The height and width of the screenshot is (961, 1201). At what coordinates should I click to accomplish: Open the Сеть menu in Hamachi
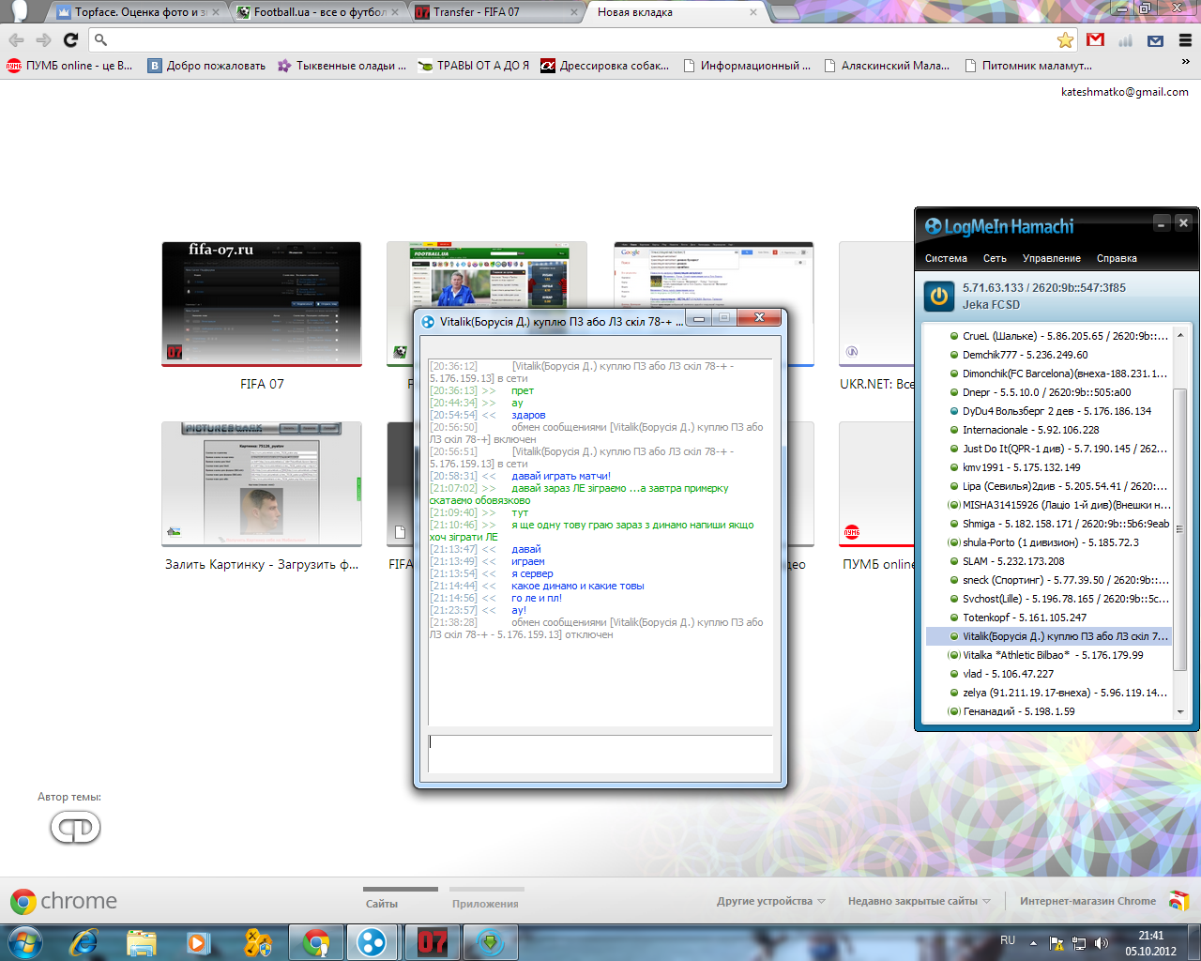995,258
